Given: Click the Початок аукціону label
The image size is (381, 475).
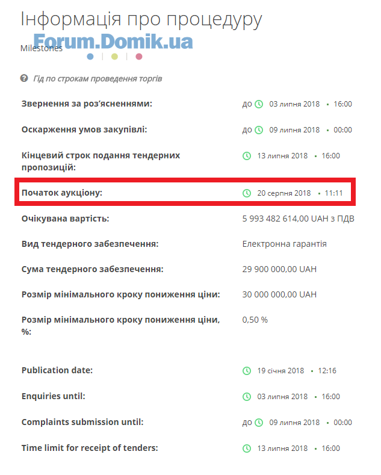Looking at the screenshot, I should tap(62, 193).
